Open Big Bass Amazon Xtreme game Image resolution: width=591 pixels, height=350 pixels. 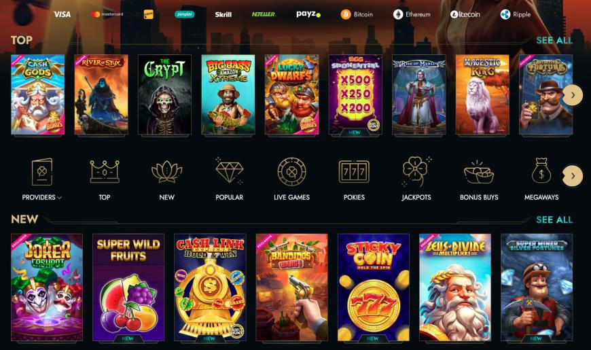click(228, 94)
